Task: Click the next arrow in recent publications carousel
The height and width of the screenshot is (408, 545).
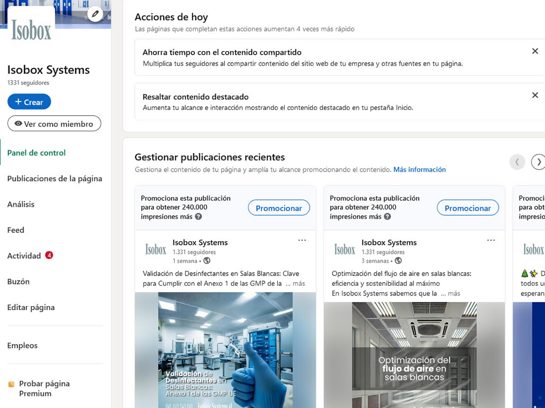Action: coord(538,162)
